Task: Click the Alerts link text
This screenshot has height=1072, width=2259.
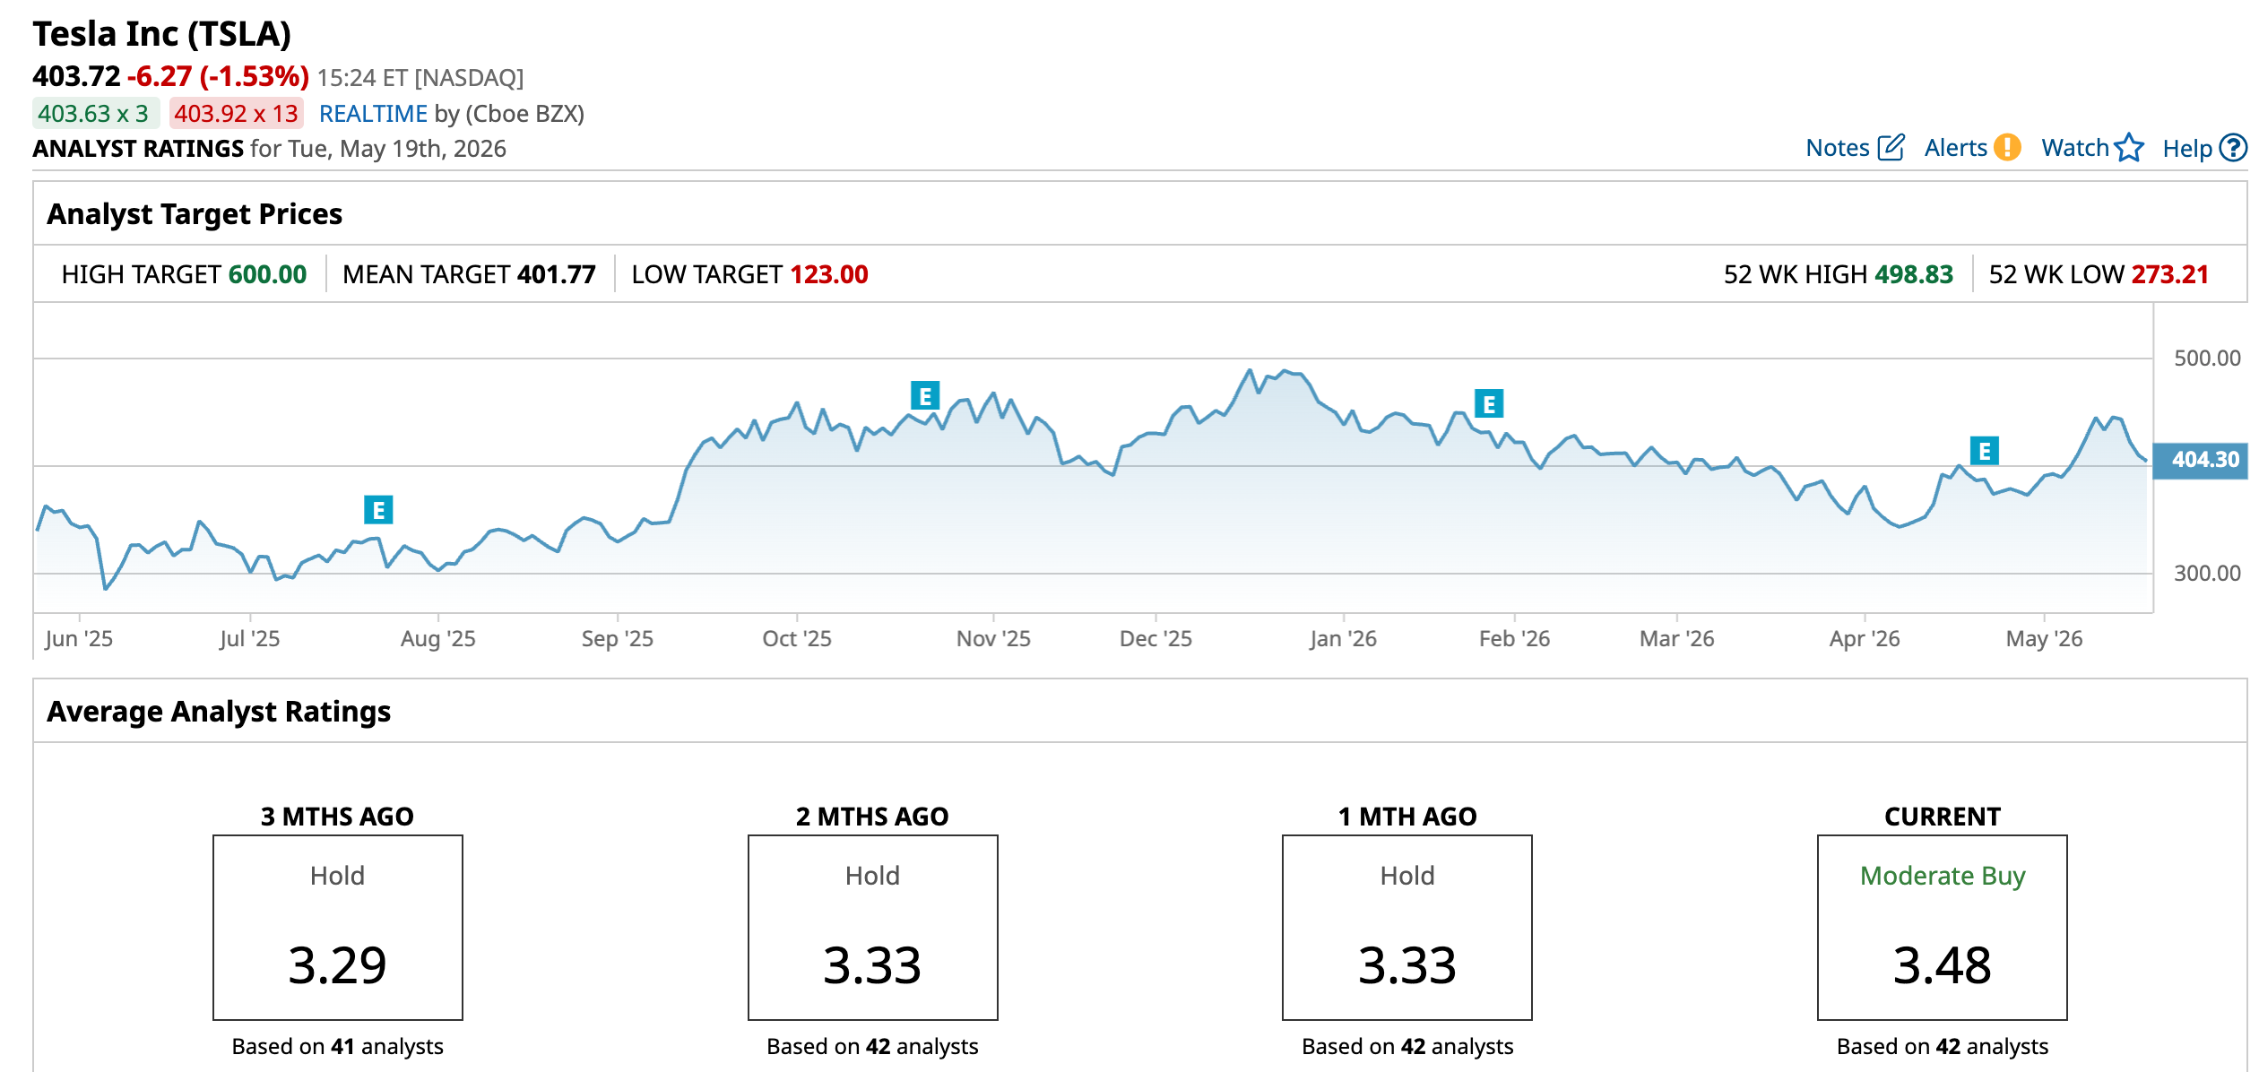Action: click(1956, 148)
